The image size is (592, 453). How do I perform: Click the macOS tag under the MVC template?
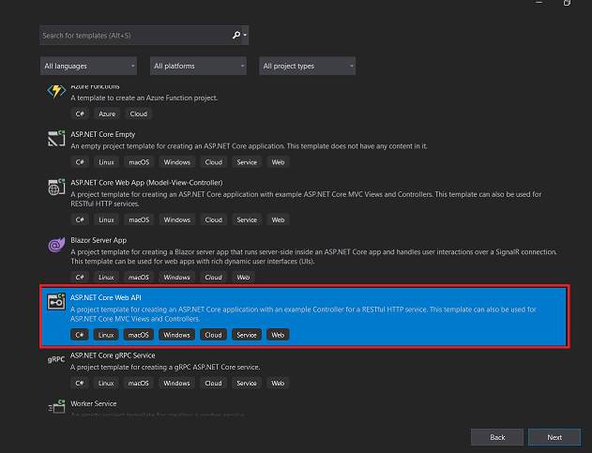[x=139, y=219]
